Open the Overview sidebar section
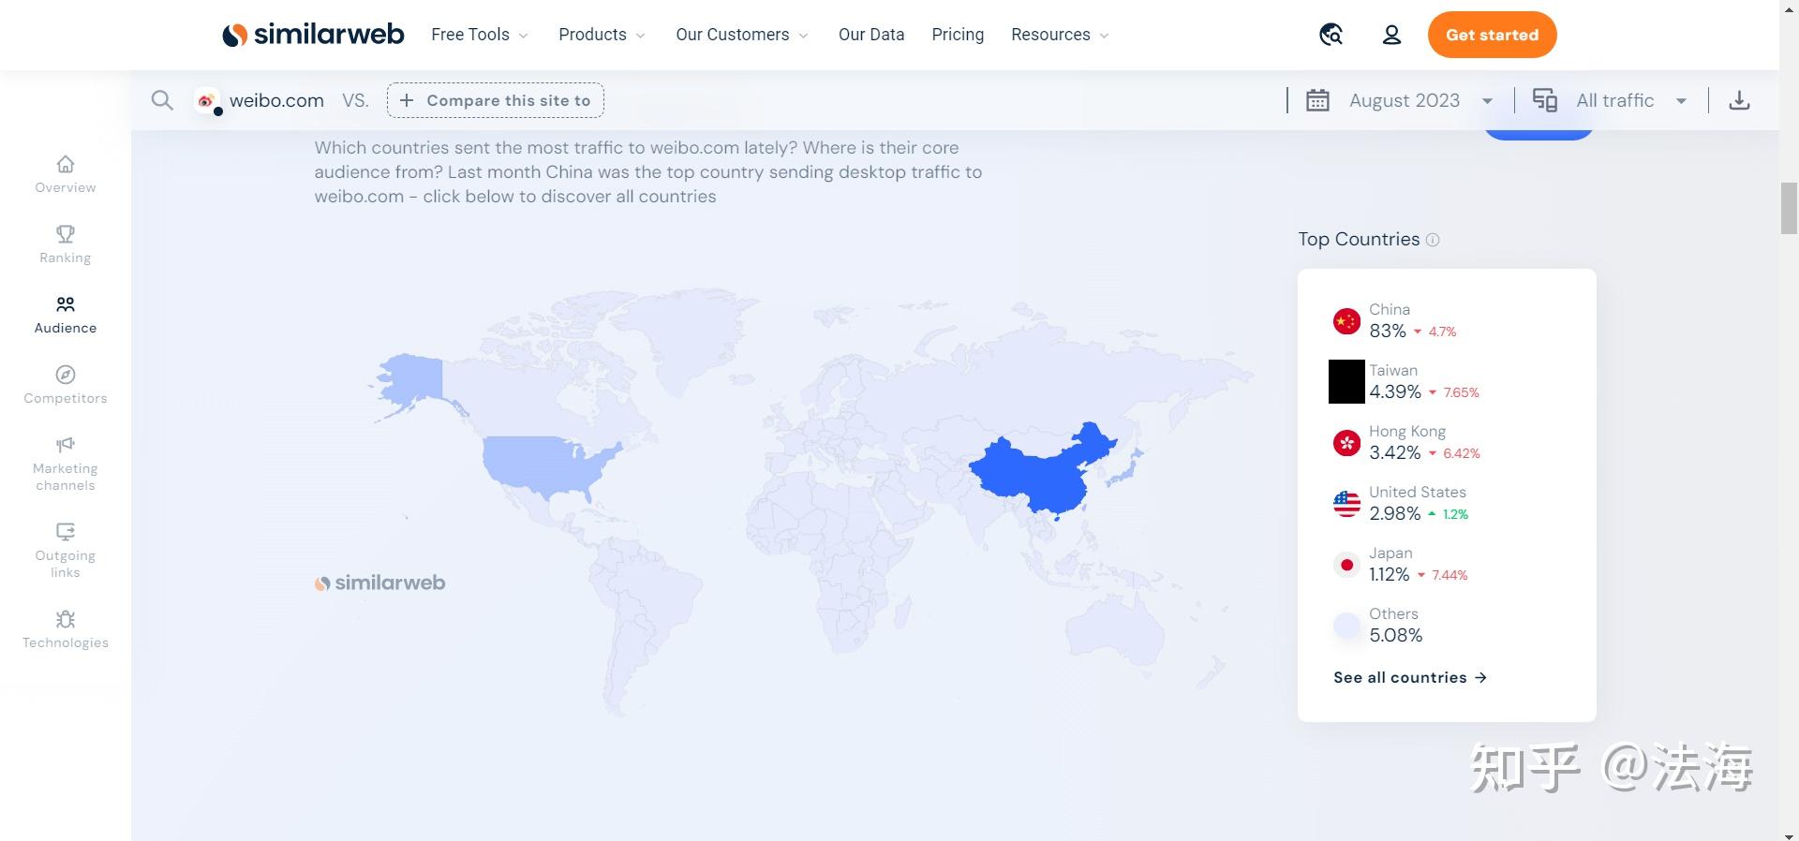1799x841 pixels. (66, 174)
